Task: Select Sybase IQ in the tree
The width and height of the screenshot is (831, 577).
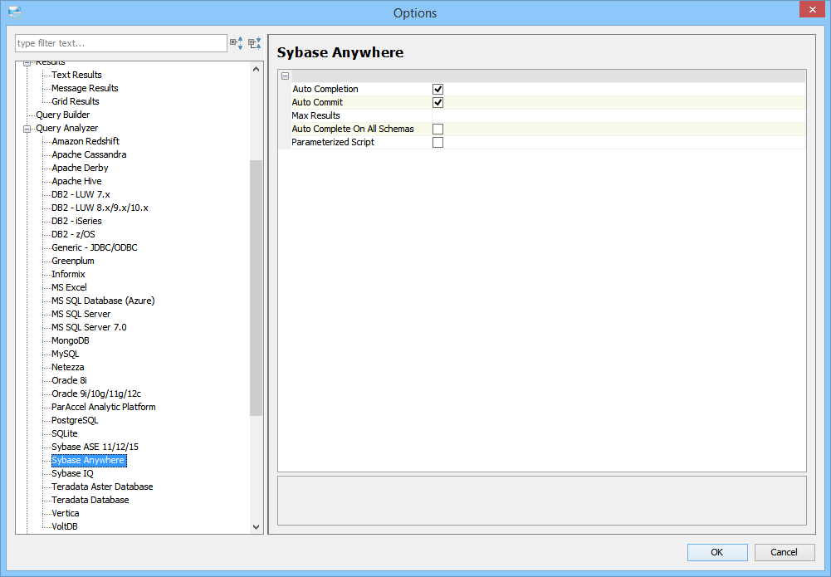Action: point(72,473)
